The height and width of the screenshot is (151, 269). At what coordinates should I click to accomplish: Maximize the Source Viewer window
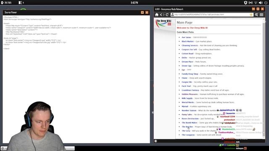click(142, 12)
